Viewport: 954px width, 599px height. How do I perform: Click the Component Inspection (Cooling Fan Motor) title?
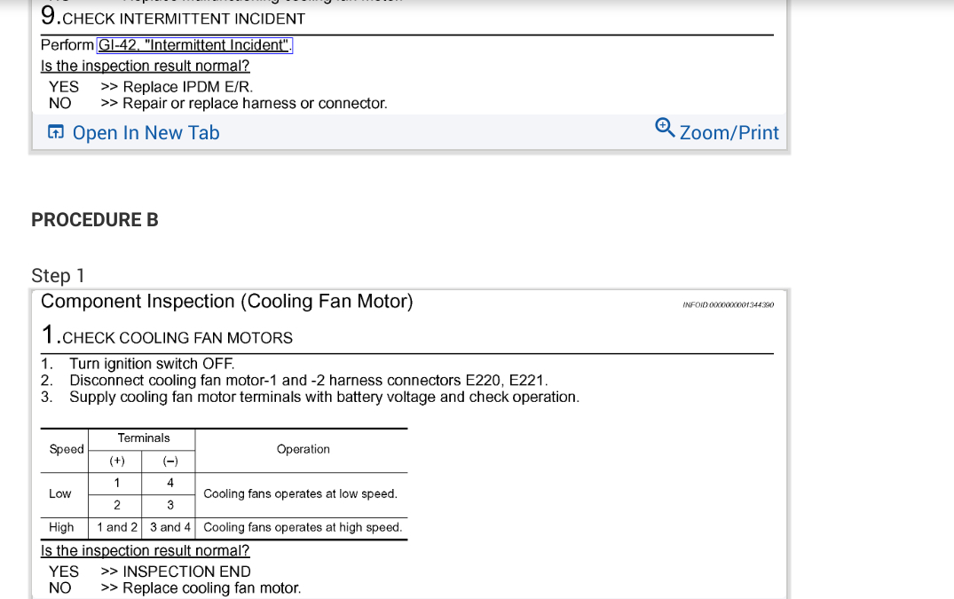227,302
